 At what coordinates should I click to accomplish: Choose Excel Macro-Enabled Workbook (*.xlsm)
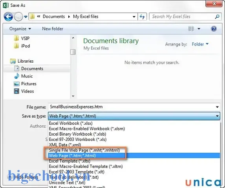click(x=134, y=128)
